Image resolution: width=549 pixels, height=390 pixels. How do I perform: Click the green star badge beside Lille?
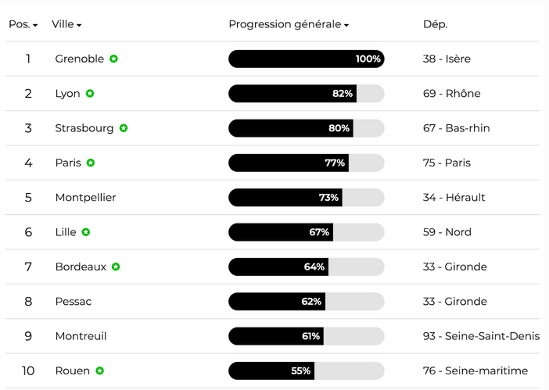[x=86, y=232]
